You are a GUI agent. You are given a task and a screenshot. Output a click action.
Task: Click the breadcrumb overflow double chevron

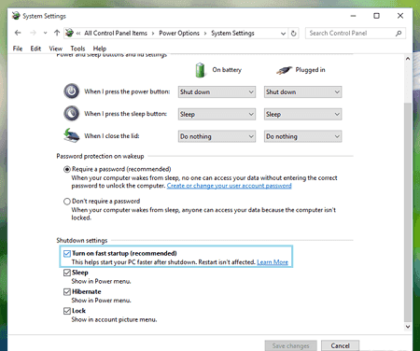point(78,34)
